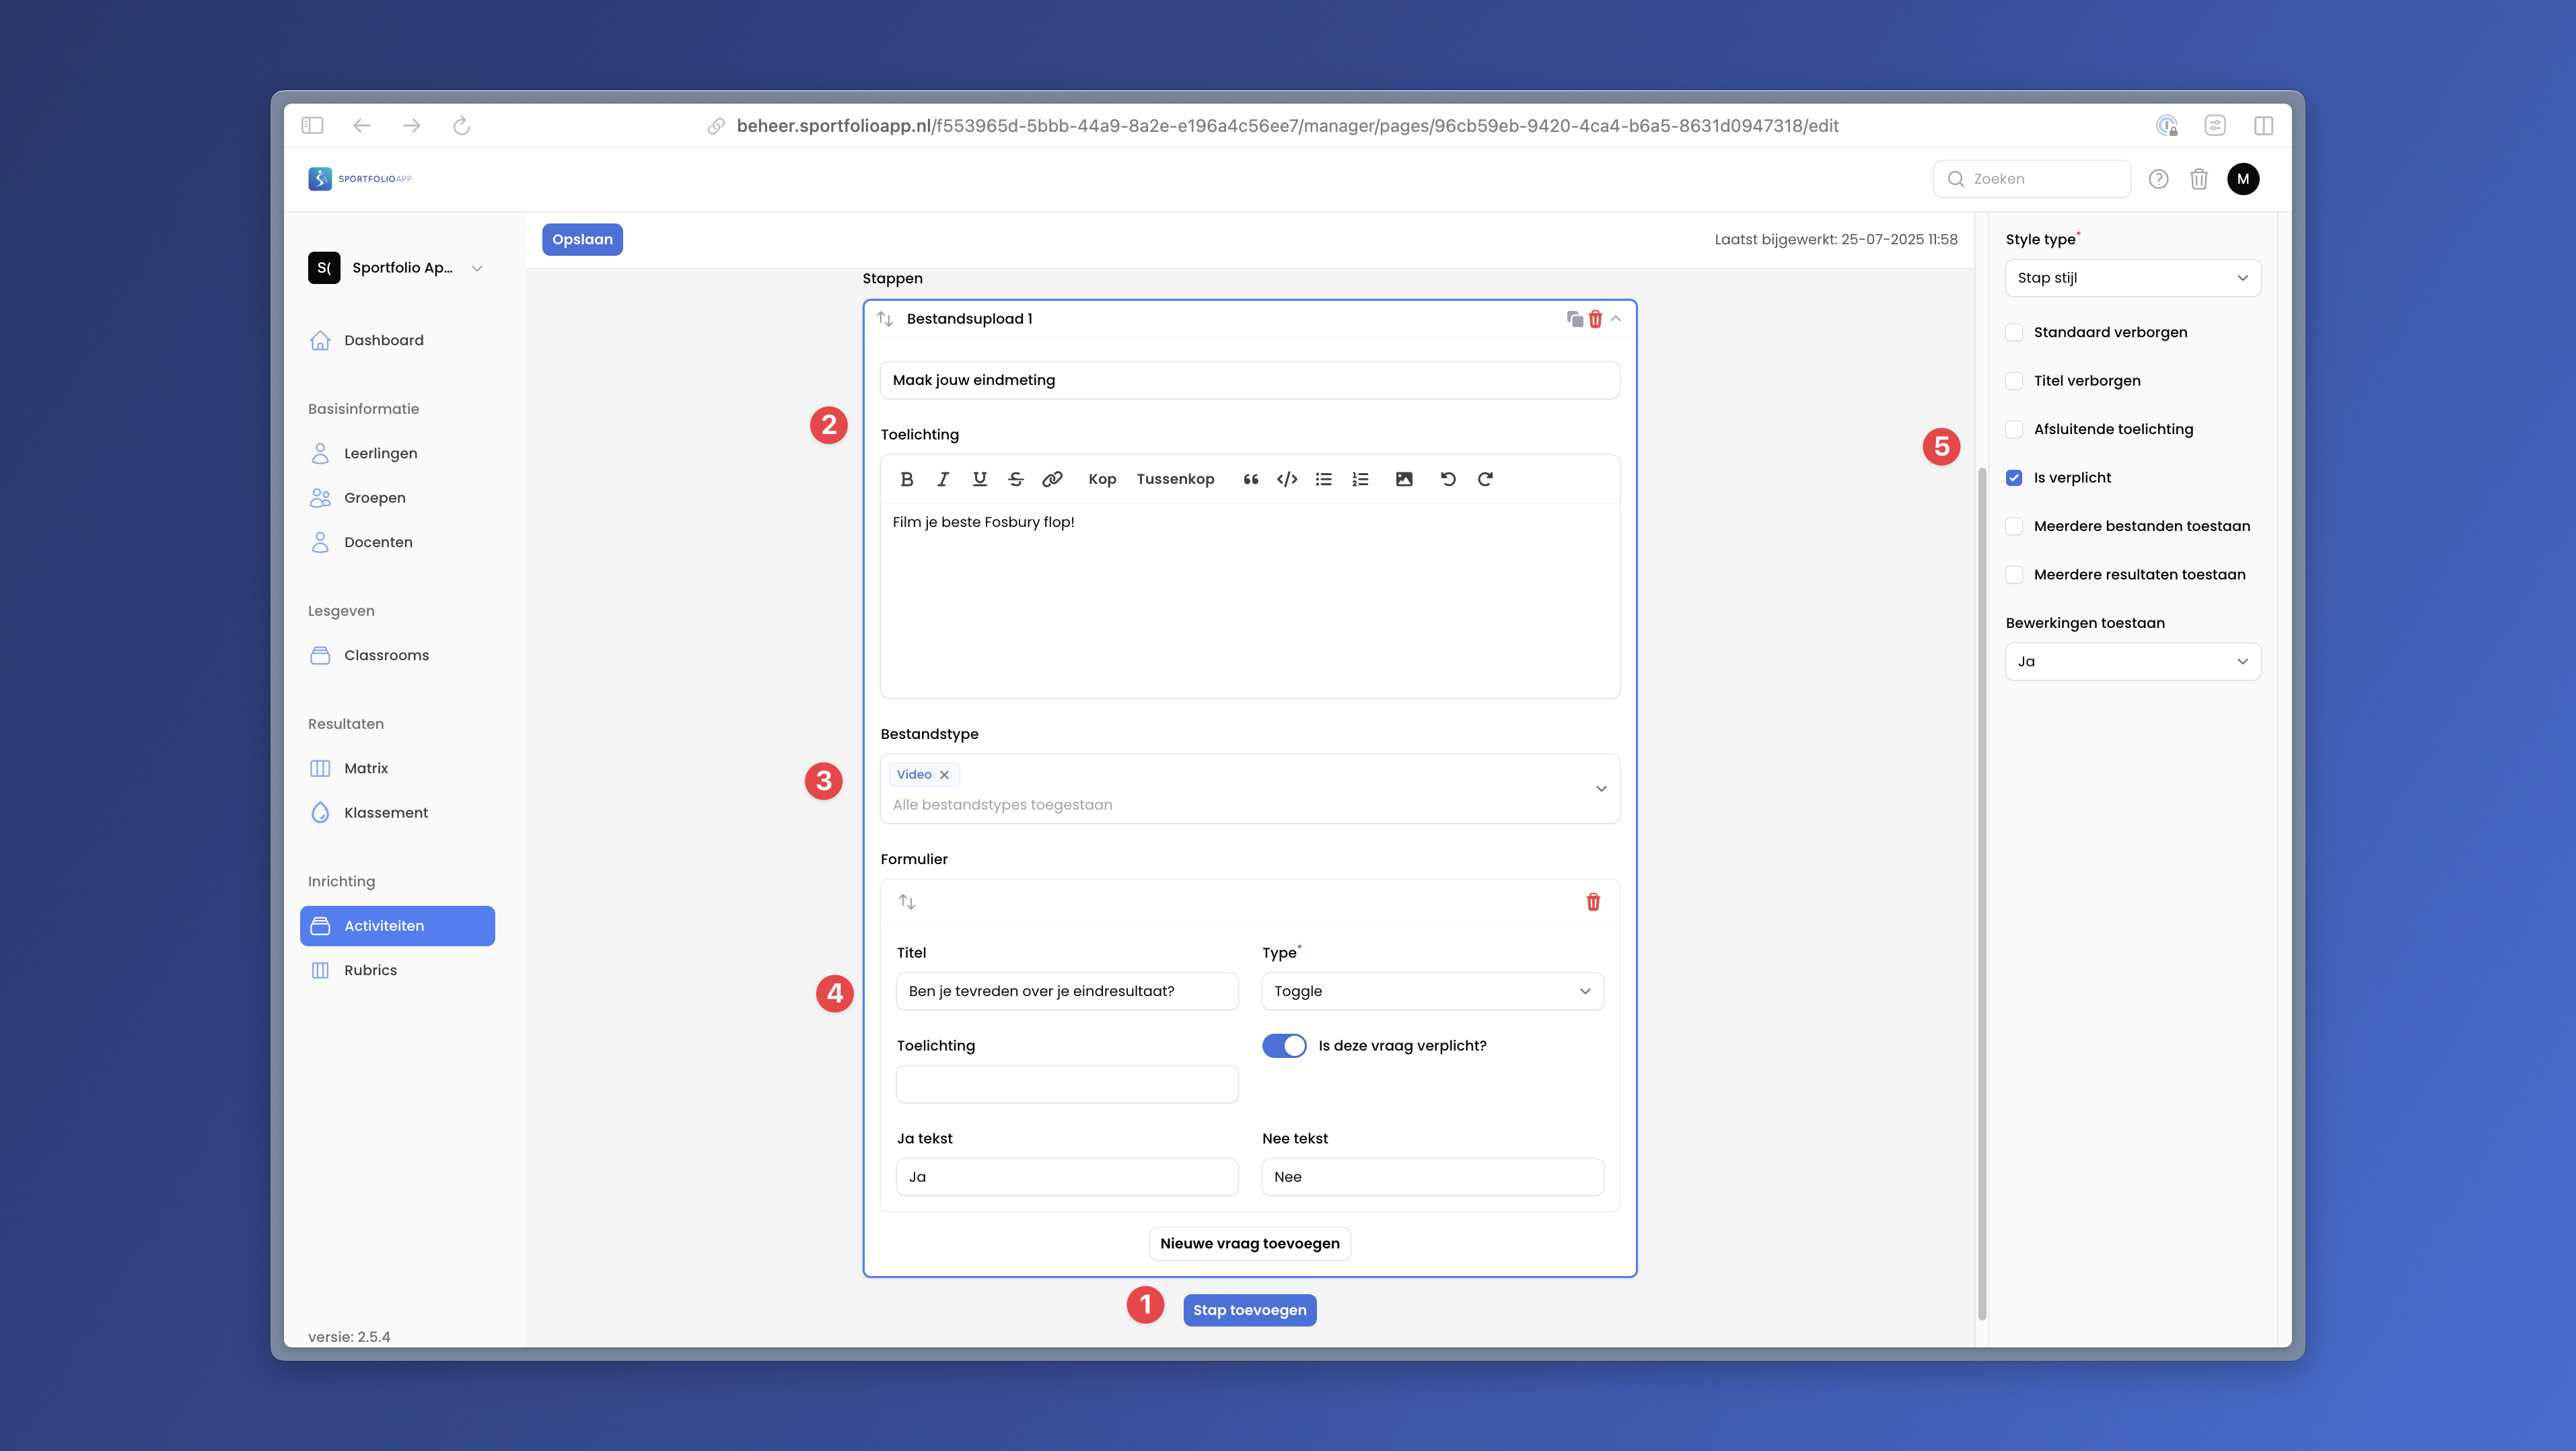Reload the browser page
The width and height of the screenshot is (2576, 1451).
click(x=461, y=125)
